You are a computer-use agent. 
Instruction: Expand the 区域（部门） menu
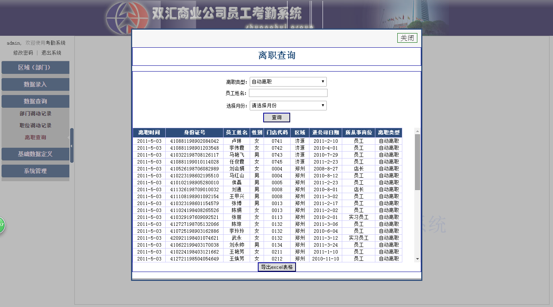[35, 67]
